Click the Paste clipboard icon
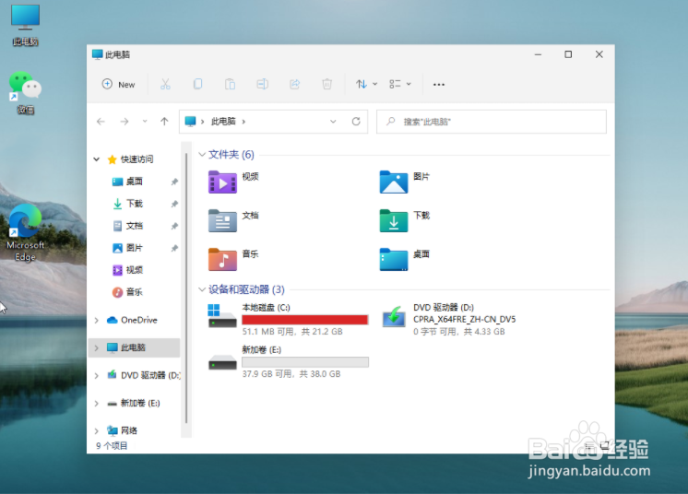688x494 pixels. pyautogui.click(x=230, y=84)
